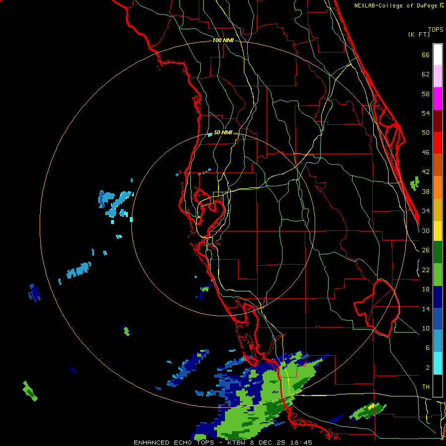Click the "50 NMI" range ring label
This screenshot has height=446, width=446.
tap(223, 132)
